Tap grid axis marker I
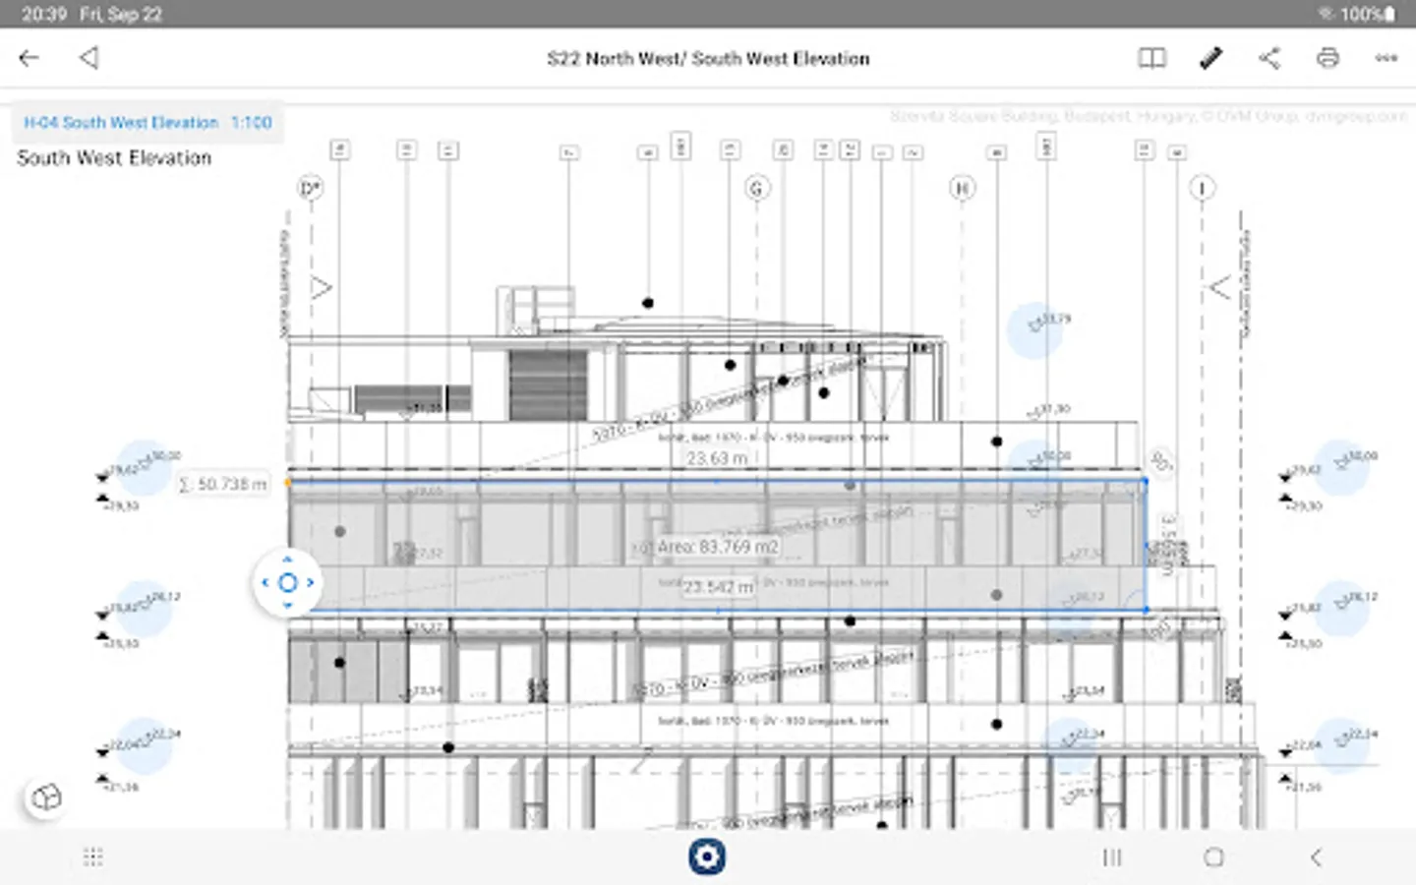The height and width of the screenshot is (885, 1416). (1202, 188)
